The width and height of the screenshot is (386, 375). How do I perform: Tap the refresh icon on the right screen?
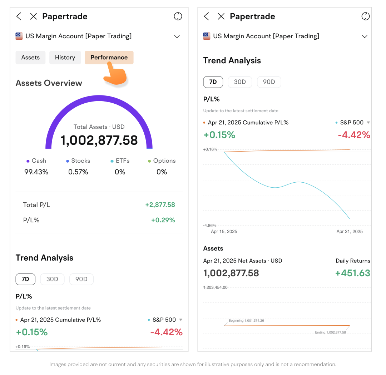point(365,16)
